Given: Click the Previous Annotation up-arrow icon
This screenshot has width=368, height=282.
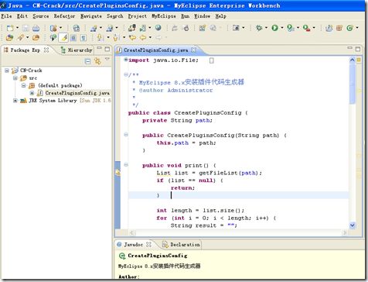Looking at the screenshot, I should pyautogui.click(x=116, y=38).
